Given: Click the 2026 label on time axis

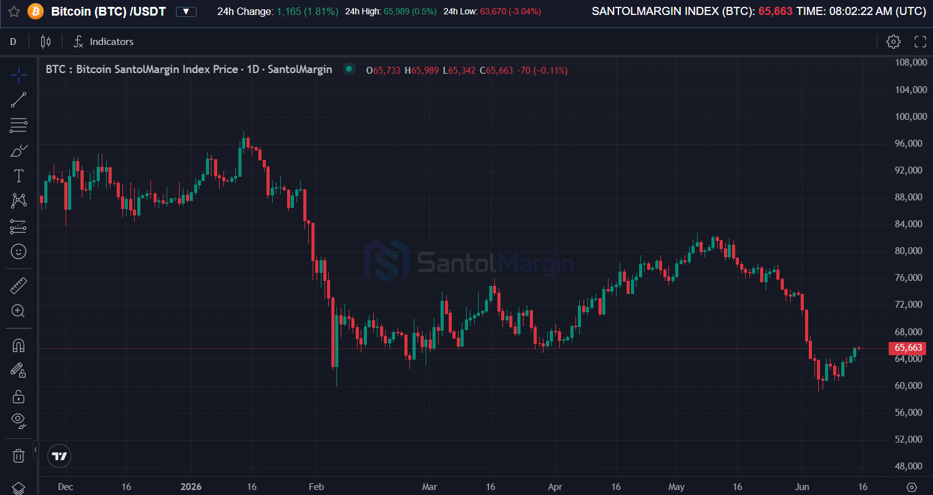Looking at the screenshot, I should tap(190, 487).
